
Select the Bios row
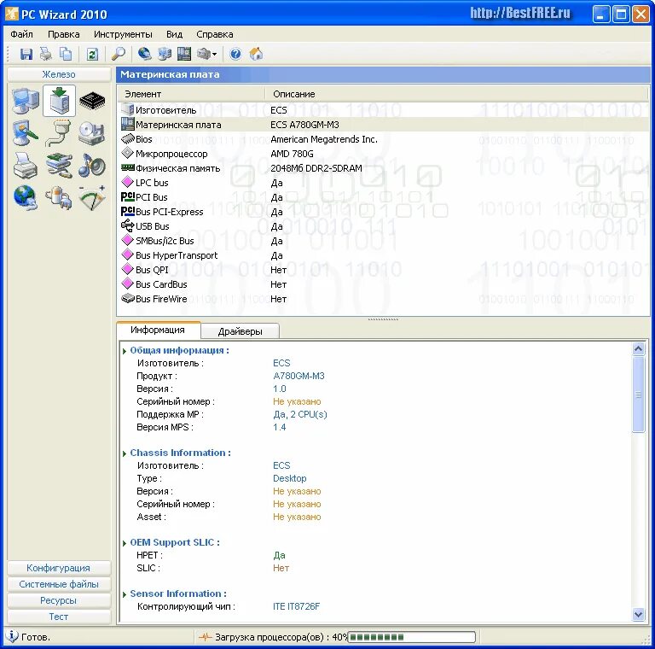tap(384, 139)
